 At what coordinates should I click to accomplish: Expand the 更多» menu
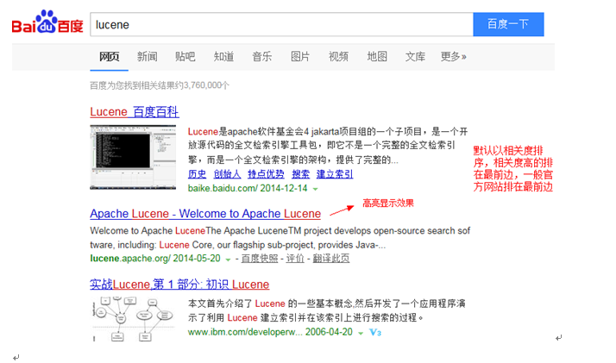pos(453,57)
